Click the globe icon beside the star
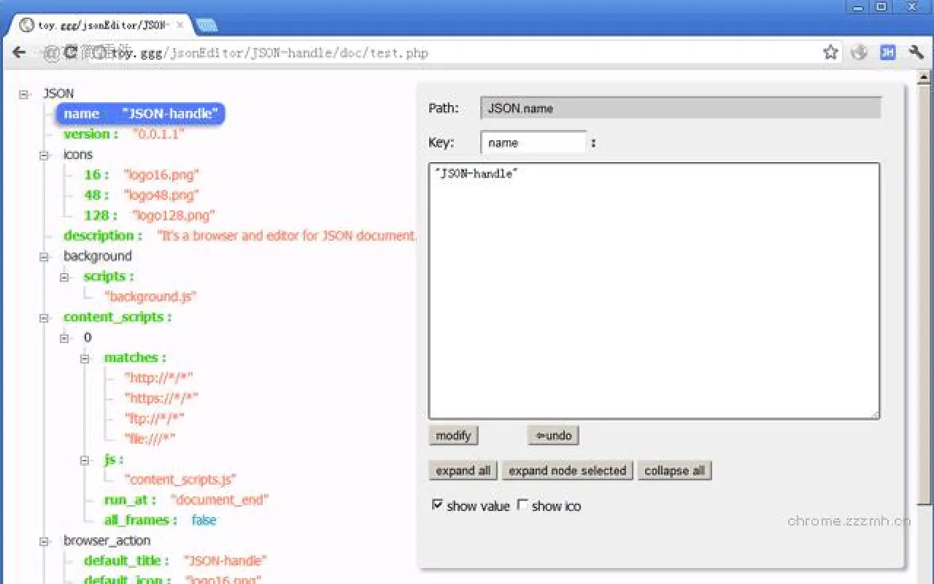Viewport: 934px width, 584px height. (860, 53)
